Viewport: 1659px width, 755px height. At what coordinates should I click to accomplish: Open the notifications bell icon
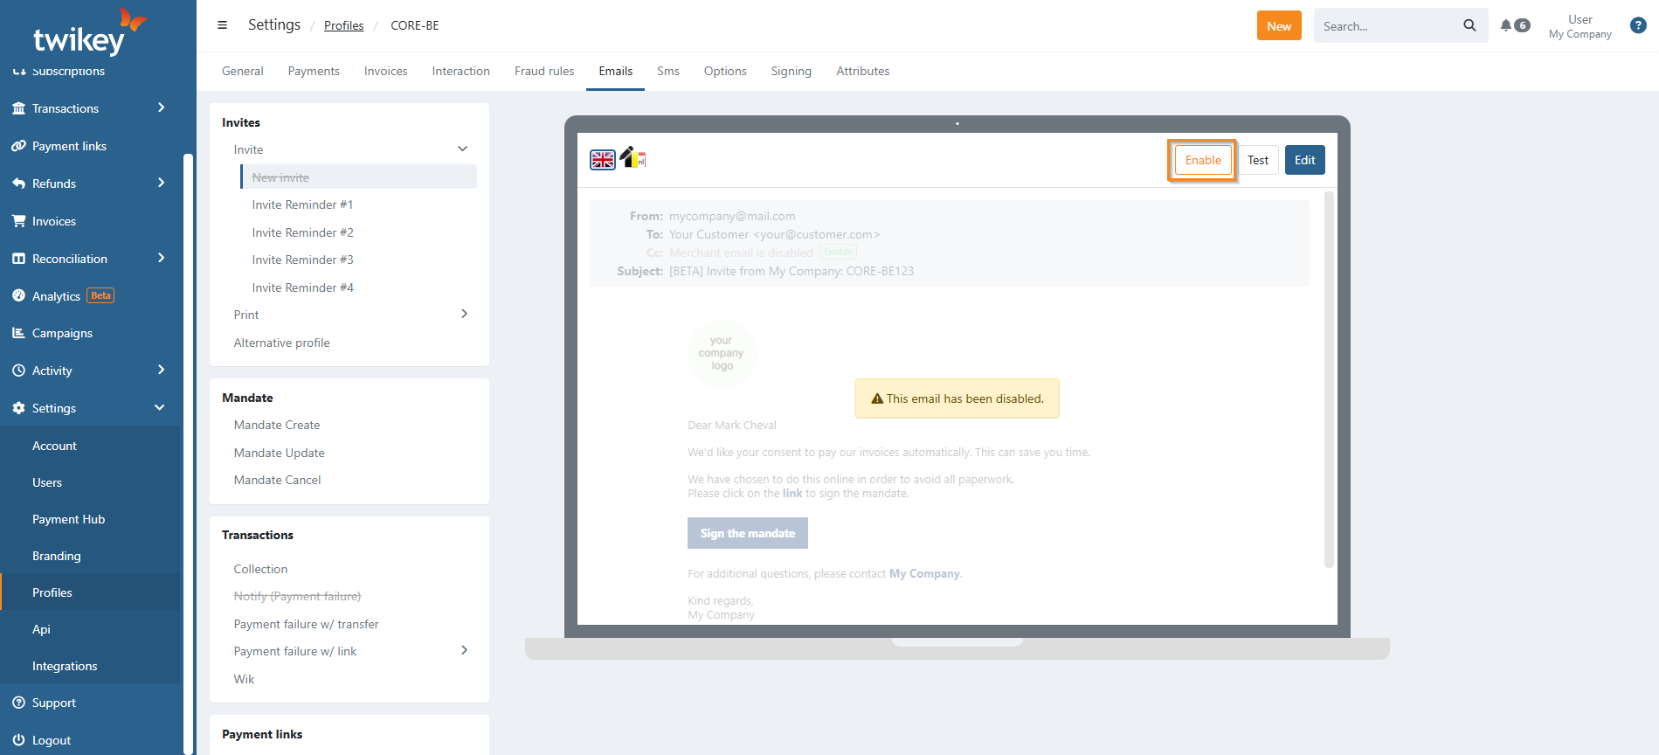(1506, 25)
